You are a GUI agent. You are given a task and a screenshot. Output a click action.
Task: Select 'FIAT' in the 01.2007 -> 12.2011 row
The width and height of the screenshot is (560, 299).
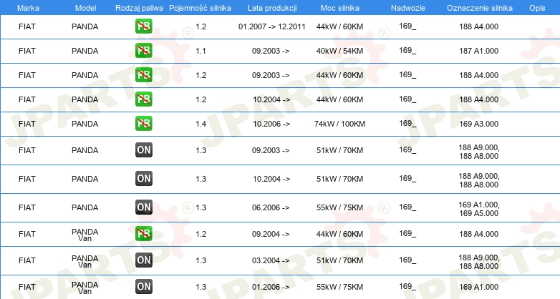(x=27, y=26)
